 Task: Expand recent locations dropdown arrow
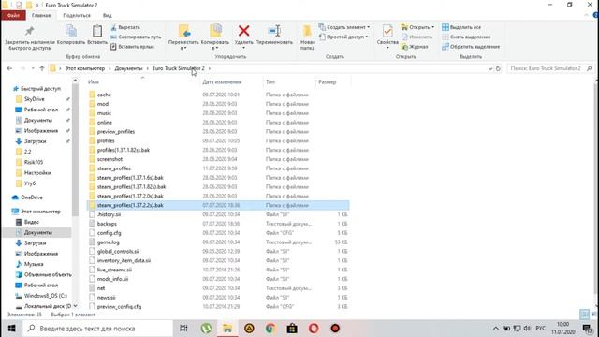point(33,68)
